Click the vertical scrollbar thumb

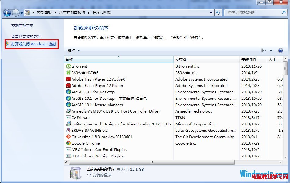point(285,68)
